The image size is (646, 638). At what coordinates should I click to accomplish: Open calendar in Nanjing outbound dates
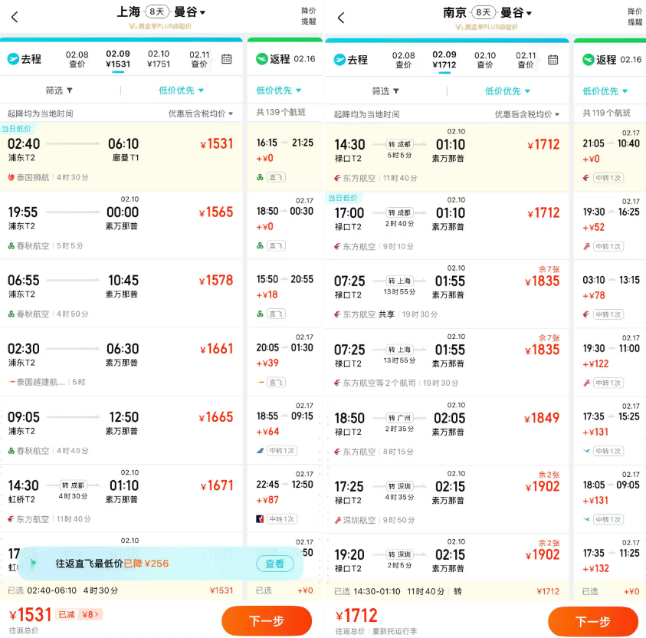click(x=553, y=60)
